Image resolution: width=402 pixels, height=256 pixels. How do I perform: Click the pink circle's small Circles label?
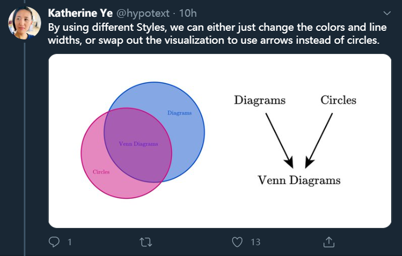(101, 172)
